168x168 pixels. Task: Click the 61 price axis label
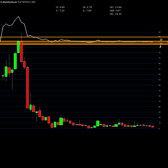[160, 69]
